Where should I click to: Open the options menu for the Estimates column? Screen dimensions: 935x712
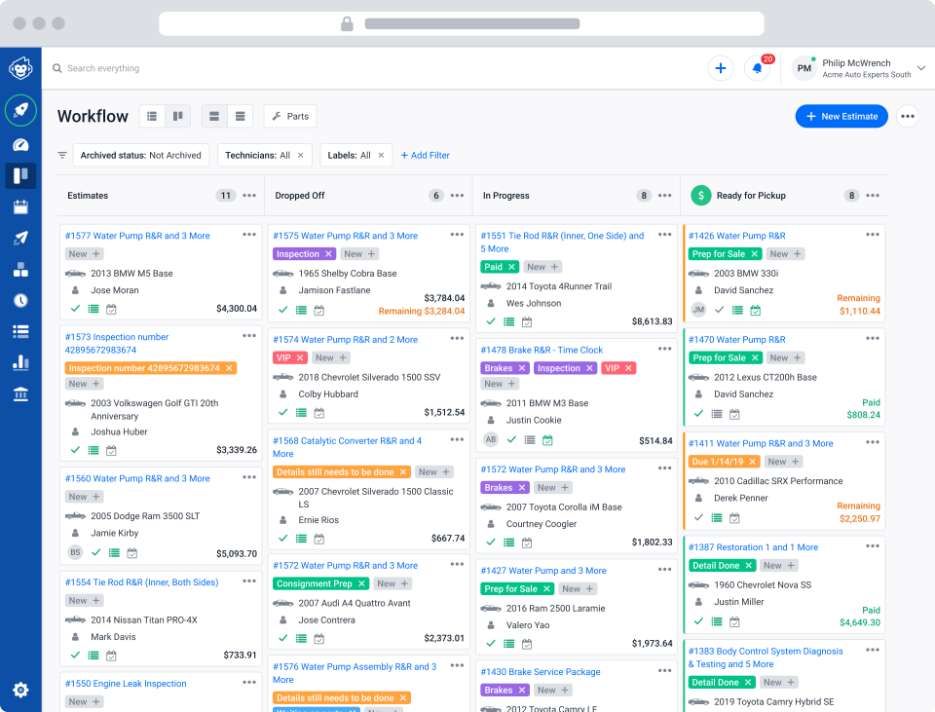click(250, 195)
